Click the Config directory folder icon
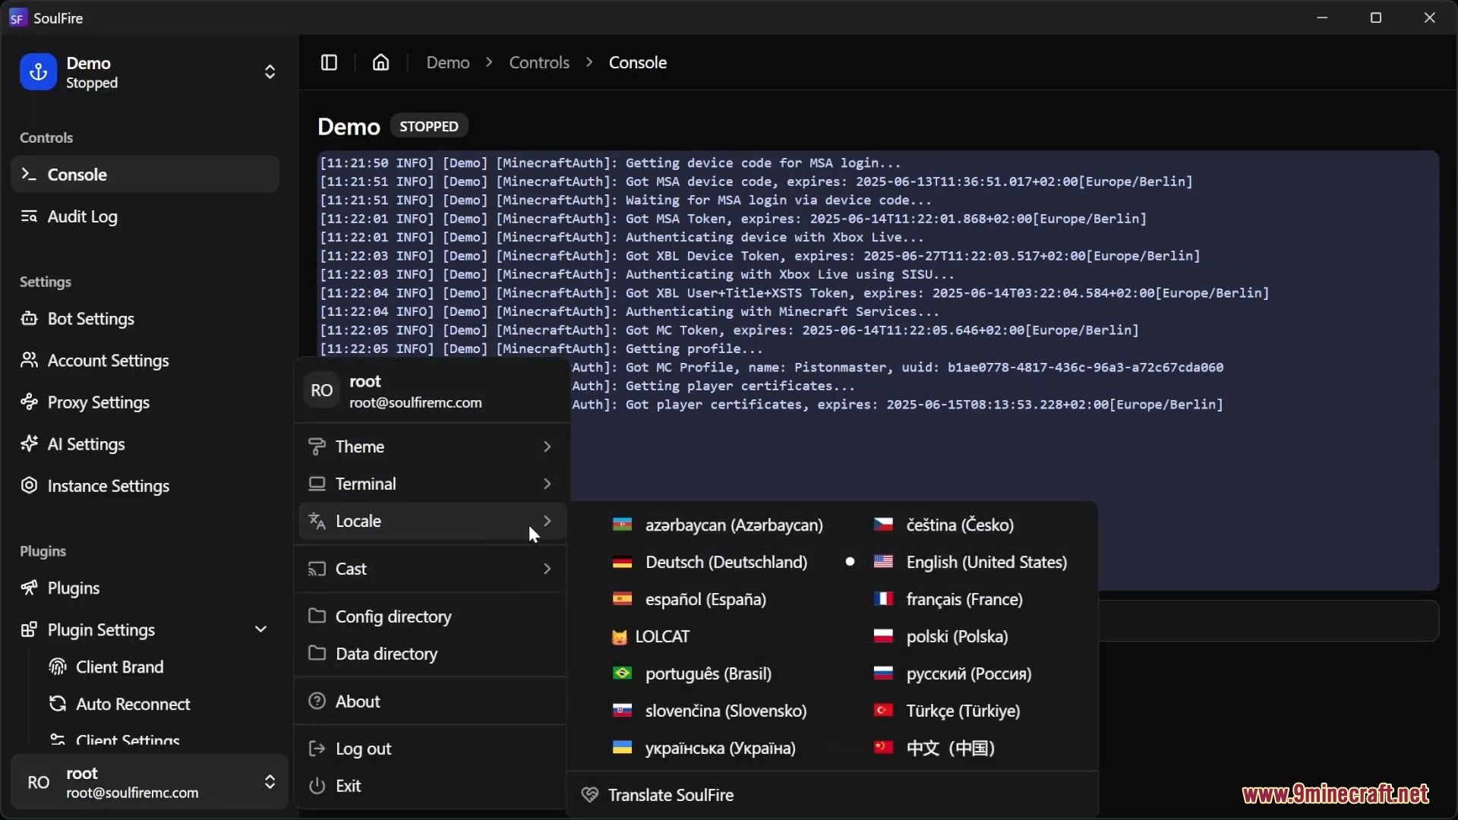 [317, 616]
